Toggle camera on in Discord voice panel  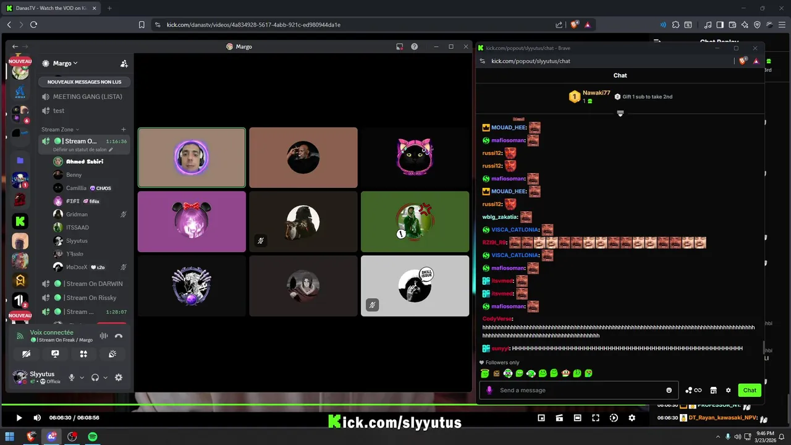26,354
